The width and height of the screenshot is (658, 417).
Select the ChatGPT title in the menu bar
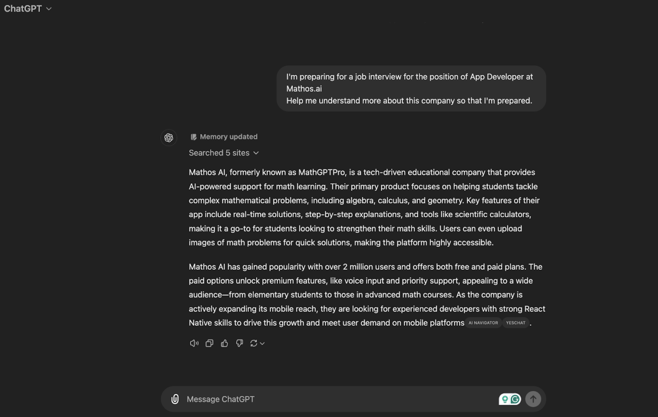point(23,8)
